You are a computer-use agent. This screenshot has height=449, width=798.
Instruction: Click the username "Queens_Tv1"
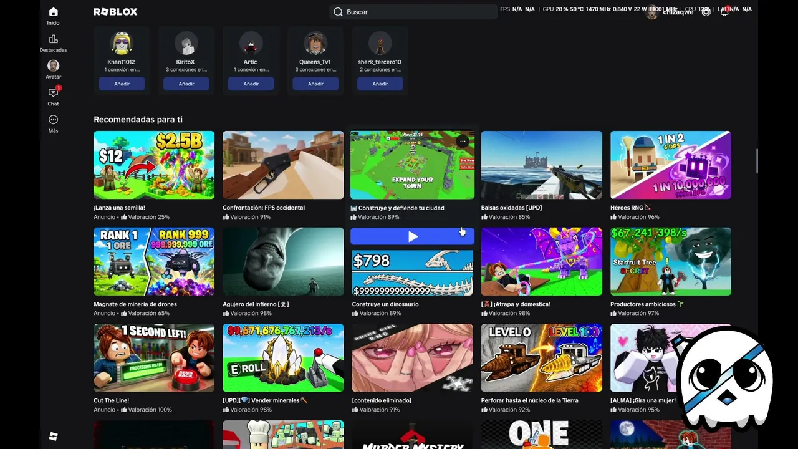point(315,62)
